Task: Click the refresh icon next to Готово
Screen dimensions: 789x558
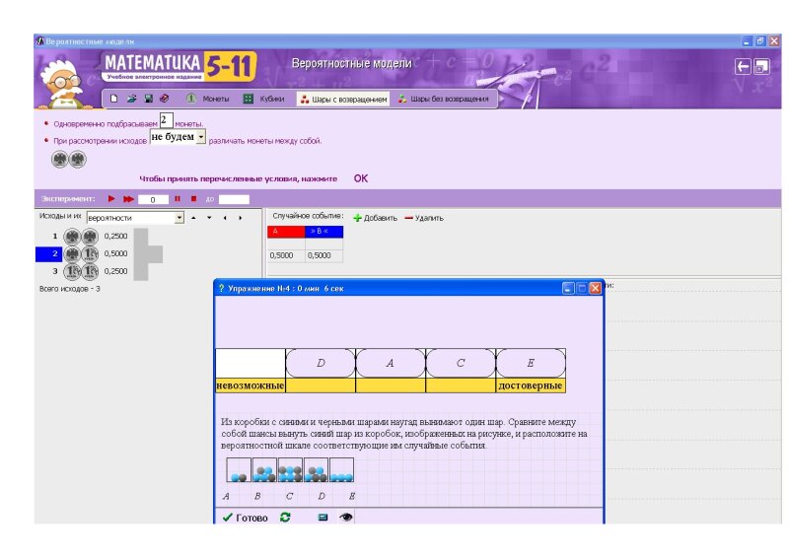Action: (285, 517)
